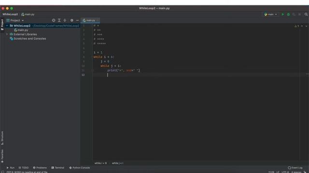Screen dimensions: 309x173
Task: Click the Stop square button
Action: point(299,14)
